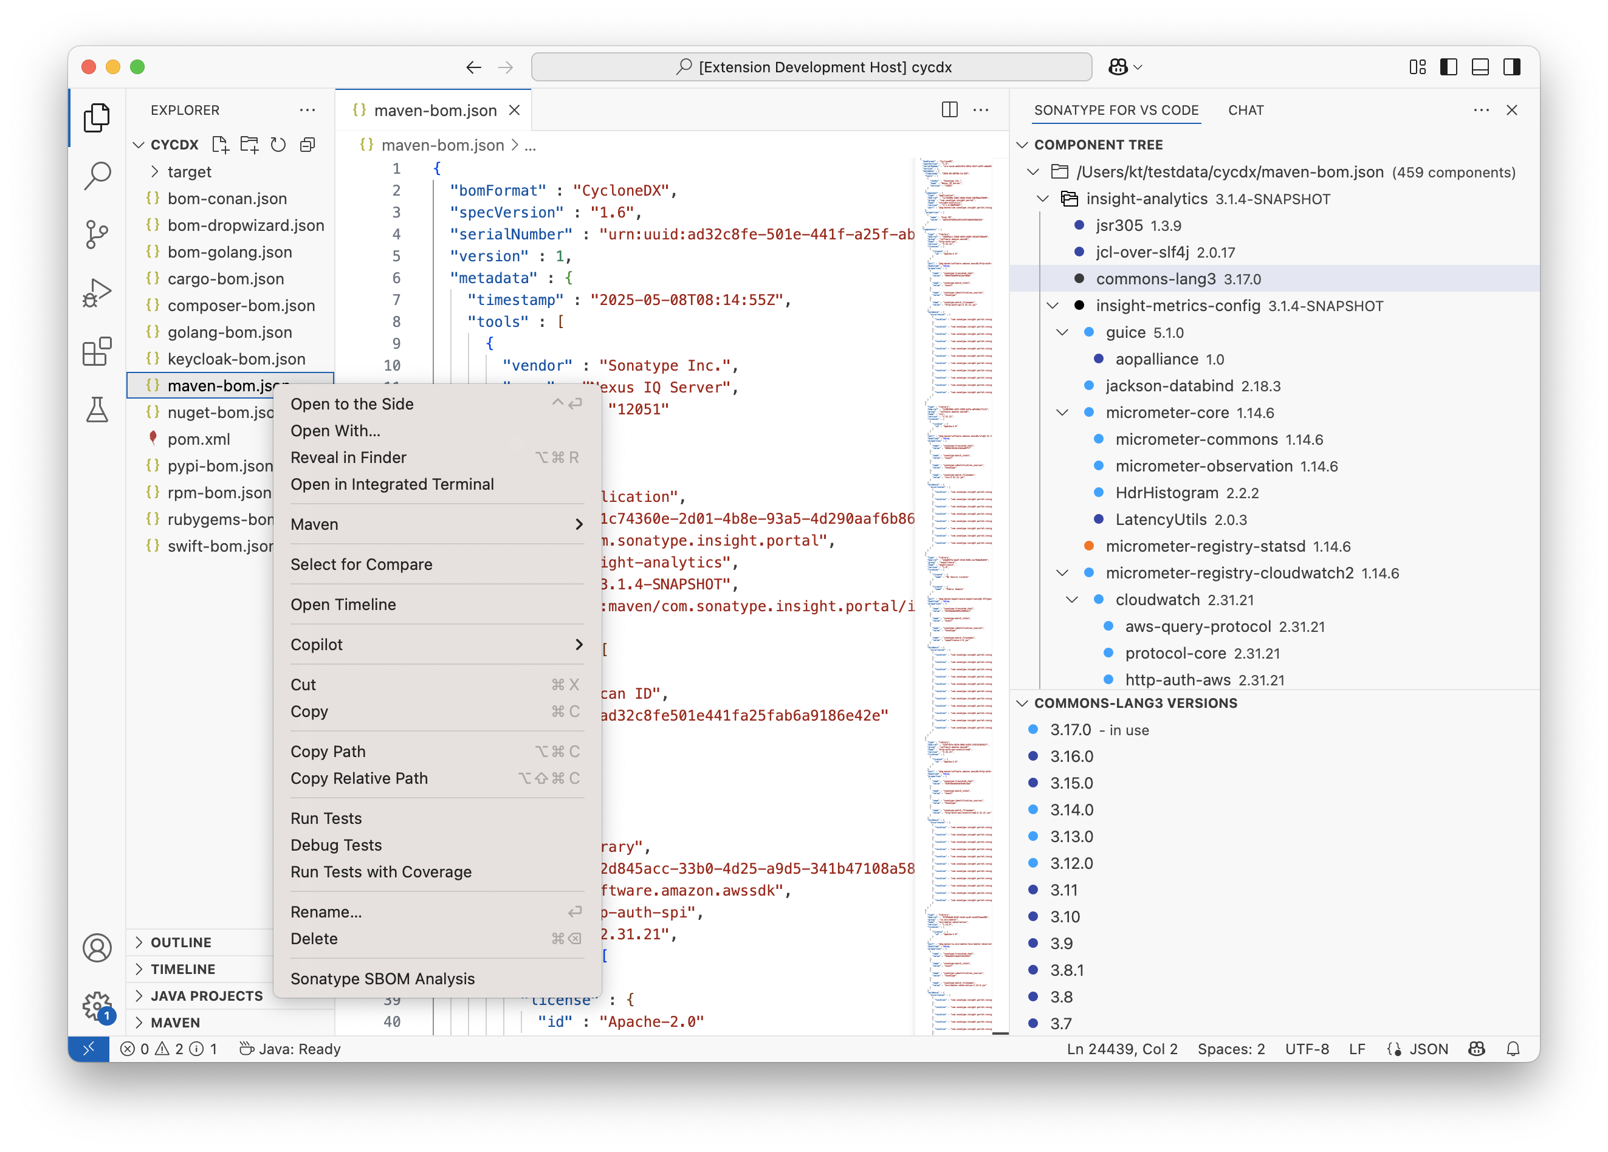Viewport: 1608px width, 1152px height.
Task: Close the maven-bom.json editor tab
Action: [x=515, y=110]
